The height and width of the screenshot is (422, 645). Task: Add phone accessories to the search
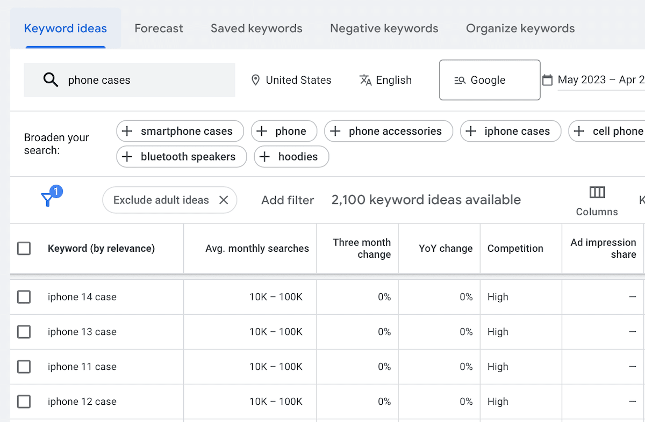click(x=389, y=131)
